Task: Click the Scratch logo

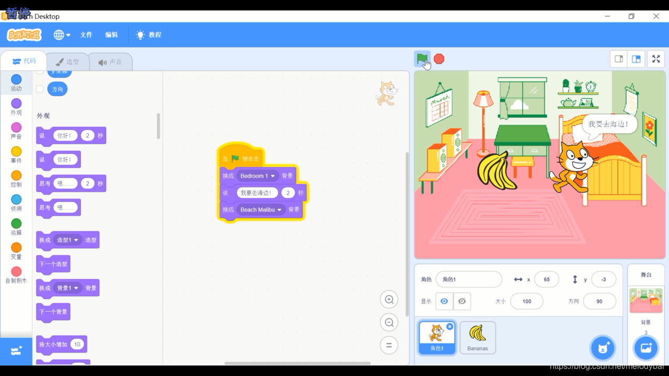Action: pos(24,35)
